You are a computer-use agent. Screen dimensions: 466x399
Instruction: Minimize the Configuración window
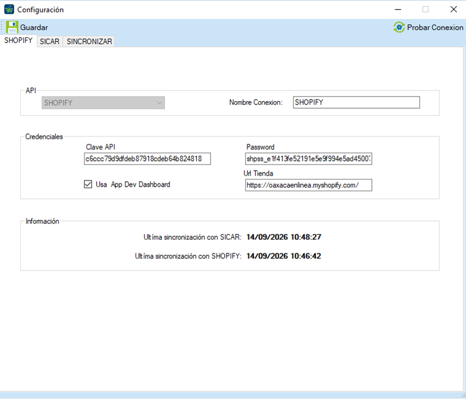click(x=398, y=10)
